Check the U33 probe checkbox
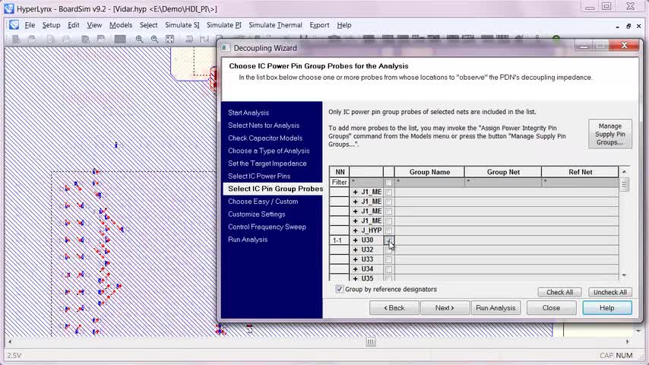 (x=388, y=260)
